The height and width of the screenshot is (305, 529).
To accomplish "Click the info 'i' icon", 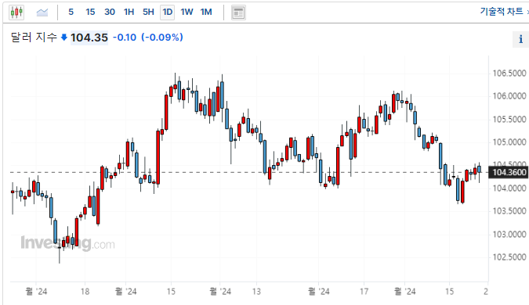I will (x=520, y=39).
